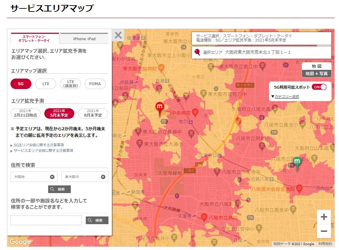Viewport: 339px width, 250px height.
Task: Click the 八尾市立亀井小 school marker
Action: coord(174,238)
